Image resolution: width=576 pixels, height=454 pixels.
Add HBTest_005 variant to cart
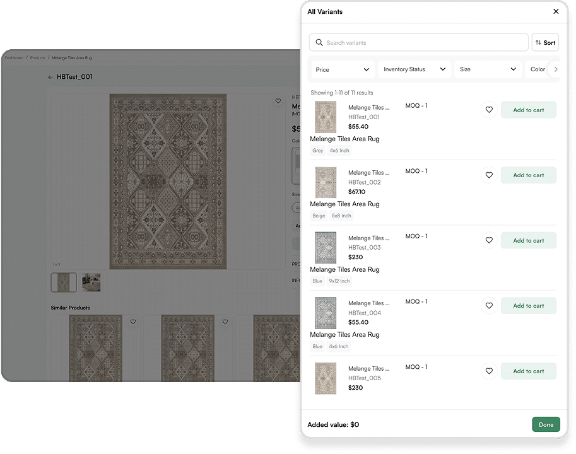pos(528,371)
